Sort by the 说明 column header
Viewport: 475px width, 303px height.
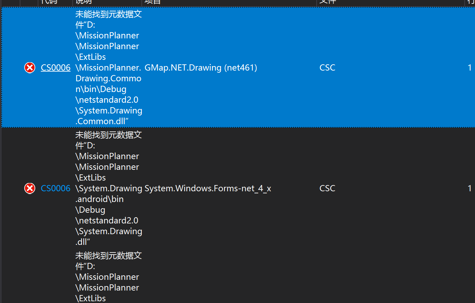pyautogui.click(x=107, y=2)
